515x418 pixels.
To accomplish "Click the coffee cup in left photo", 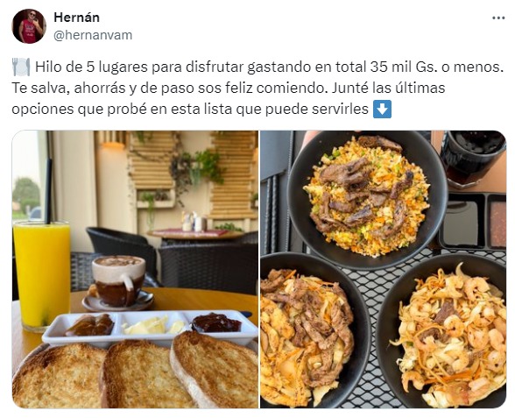I will (118, 281).
